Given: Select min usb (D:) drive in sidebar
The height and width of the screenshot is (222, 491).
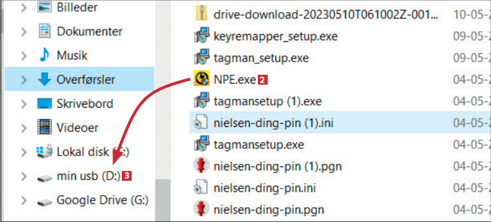Looking at the screenshot, I should click(84, 176).
